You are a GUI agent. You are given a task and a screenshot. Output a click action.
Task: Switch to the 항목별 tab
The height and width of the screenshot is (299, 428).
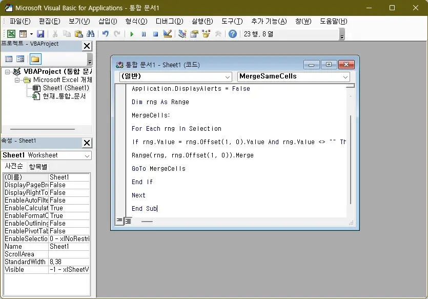tap(38, 167)
